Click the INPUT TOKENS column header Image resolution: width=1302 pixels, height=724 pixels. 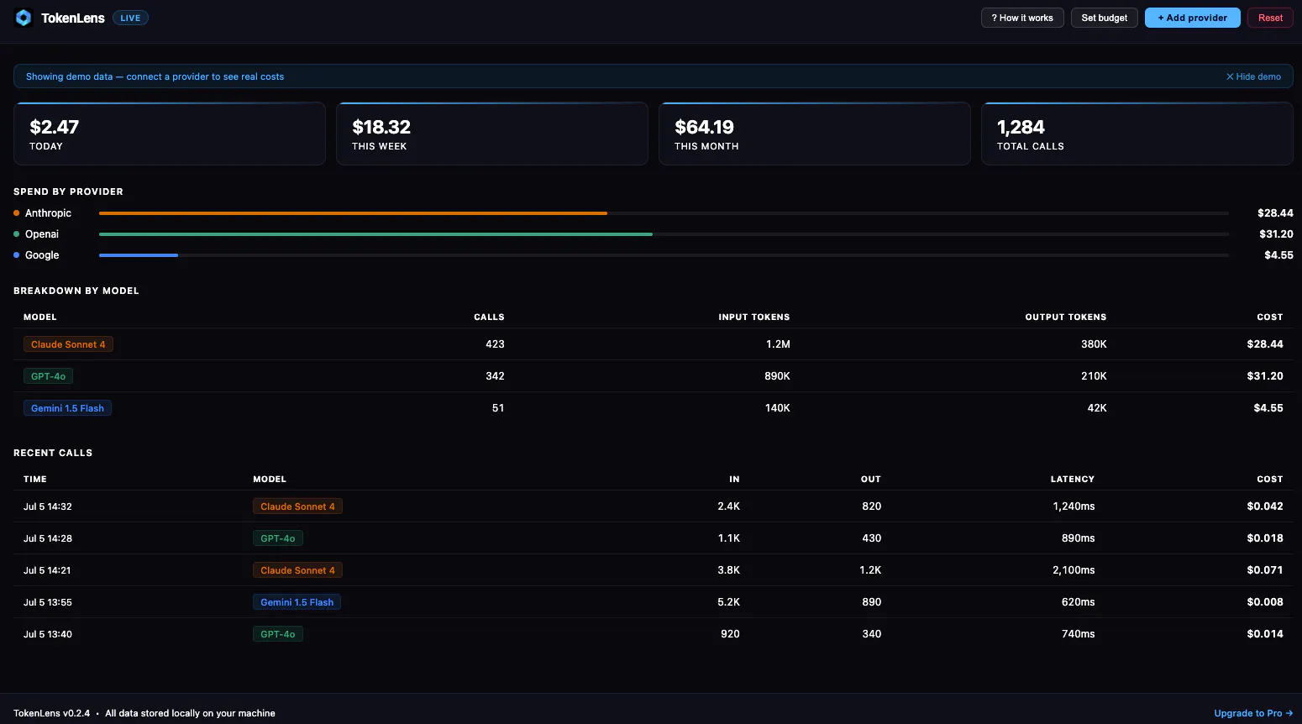754,317
